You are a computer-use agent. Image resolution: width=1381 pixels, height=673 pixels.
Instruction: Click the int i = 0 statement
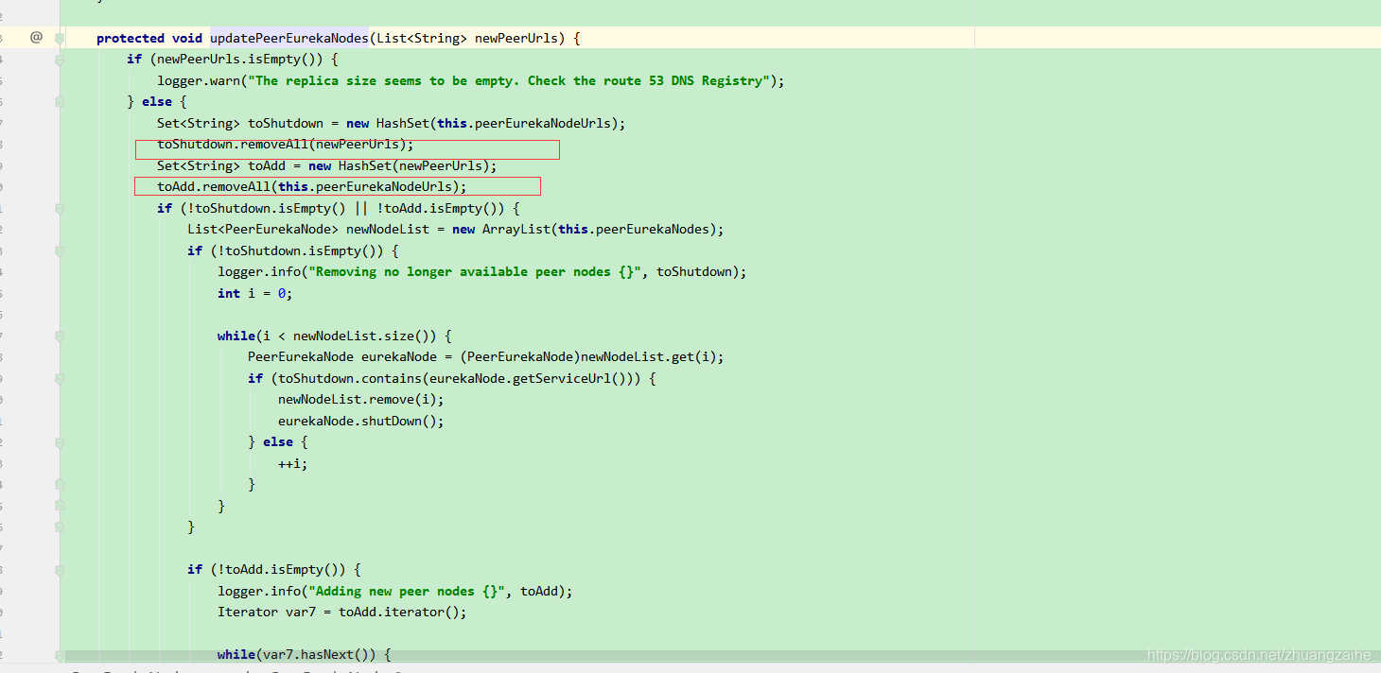point(255,293)
